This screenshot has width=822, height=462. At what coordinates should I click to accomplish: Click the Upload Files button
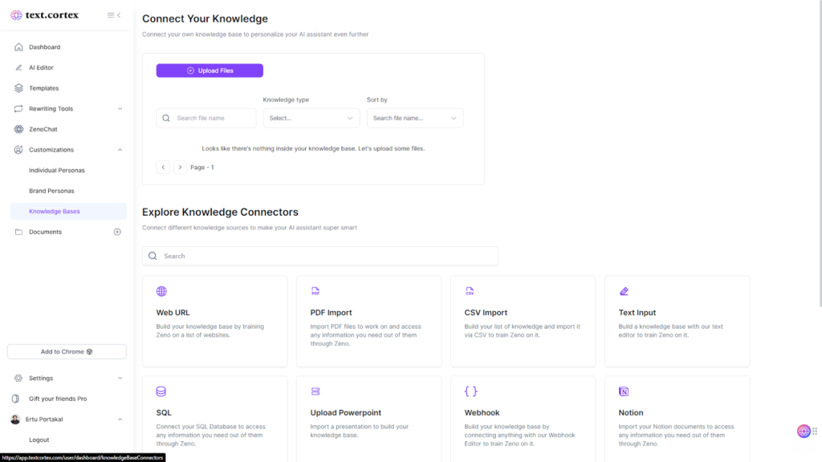(x=210, y=71)
